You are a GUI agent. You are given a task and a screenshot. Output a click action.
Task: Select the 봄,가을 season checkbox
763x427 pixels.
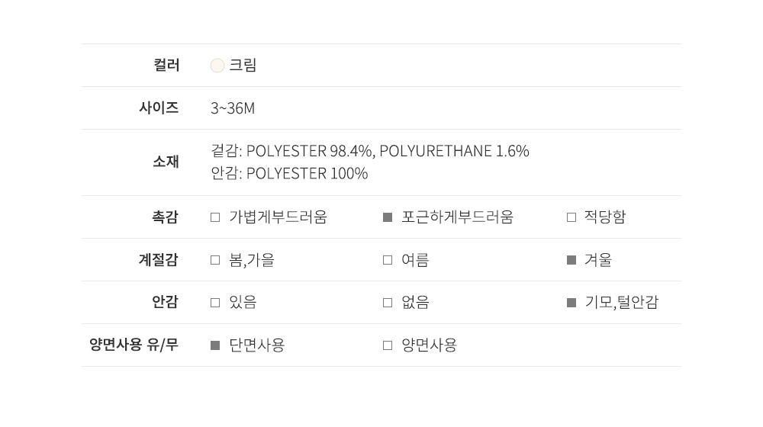(x=215, y=260)
